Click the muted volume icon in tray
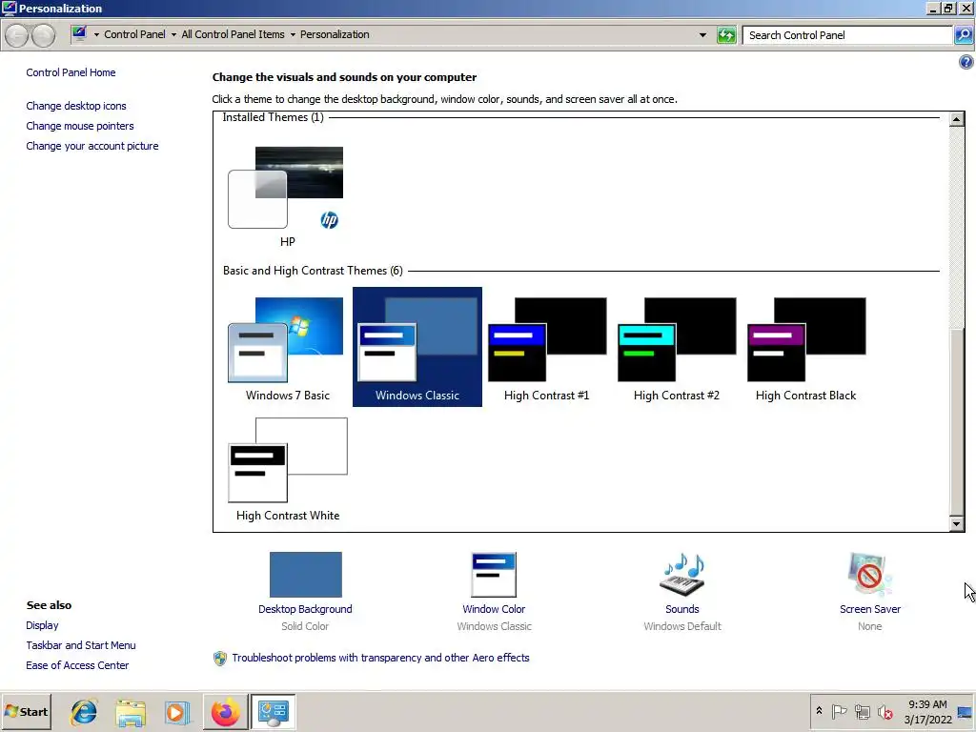976x732 pixels. (885, 711)
